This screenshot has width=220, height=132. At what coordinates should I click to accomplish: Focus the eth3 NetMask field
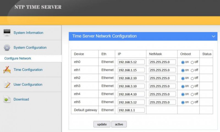click(x=162, y=86)
